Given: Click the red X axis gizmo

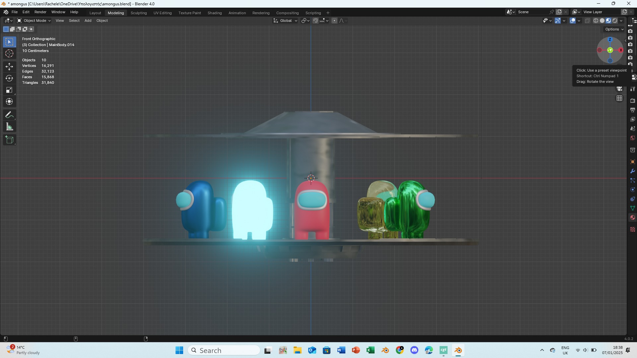Looking at the screenshot, I should click(x=620, y=50).
